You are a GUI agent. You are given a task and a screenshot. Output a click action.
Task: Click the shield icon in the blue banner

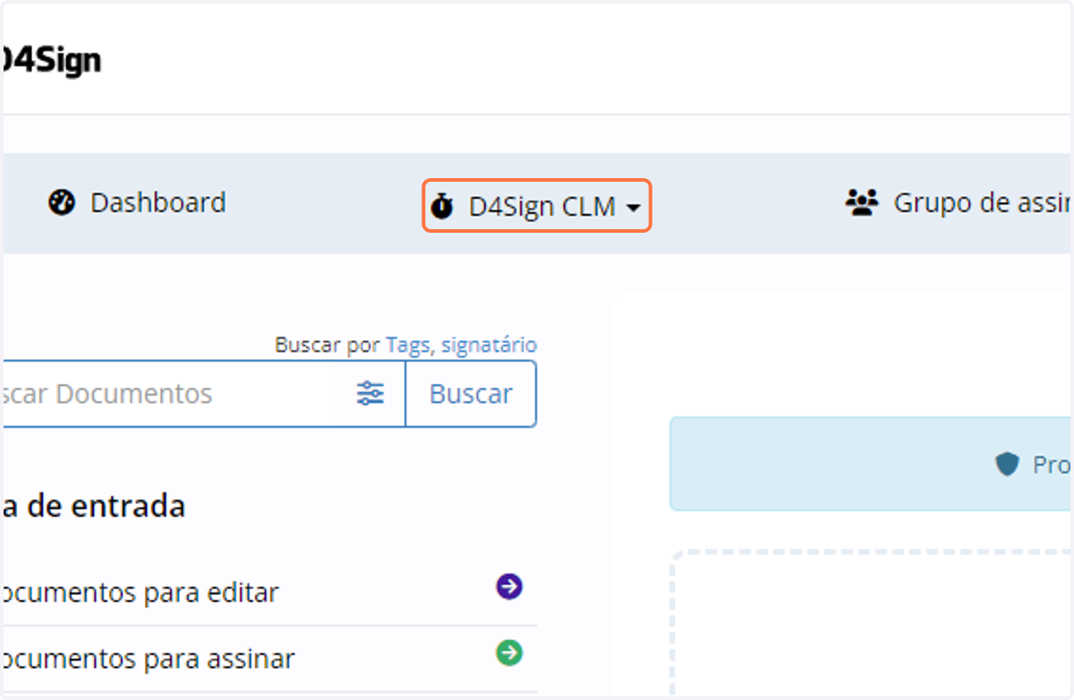click(1008, 464)
